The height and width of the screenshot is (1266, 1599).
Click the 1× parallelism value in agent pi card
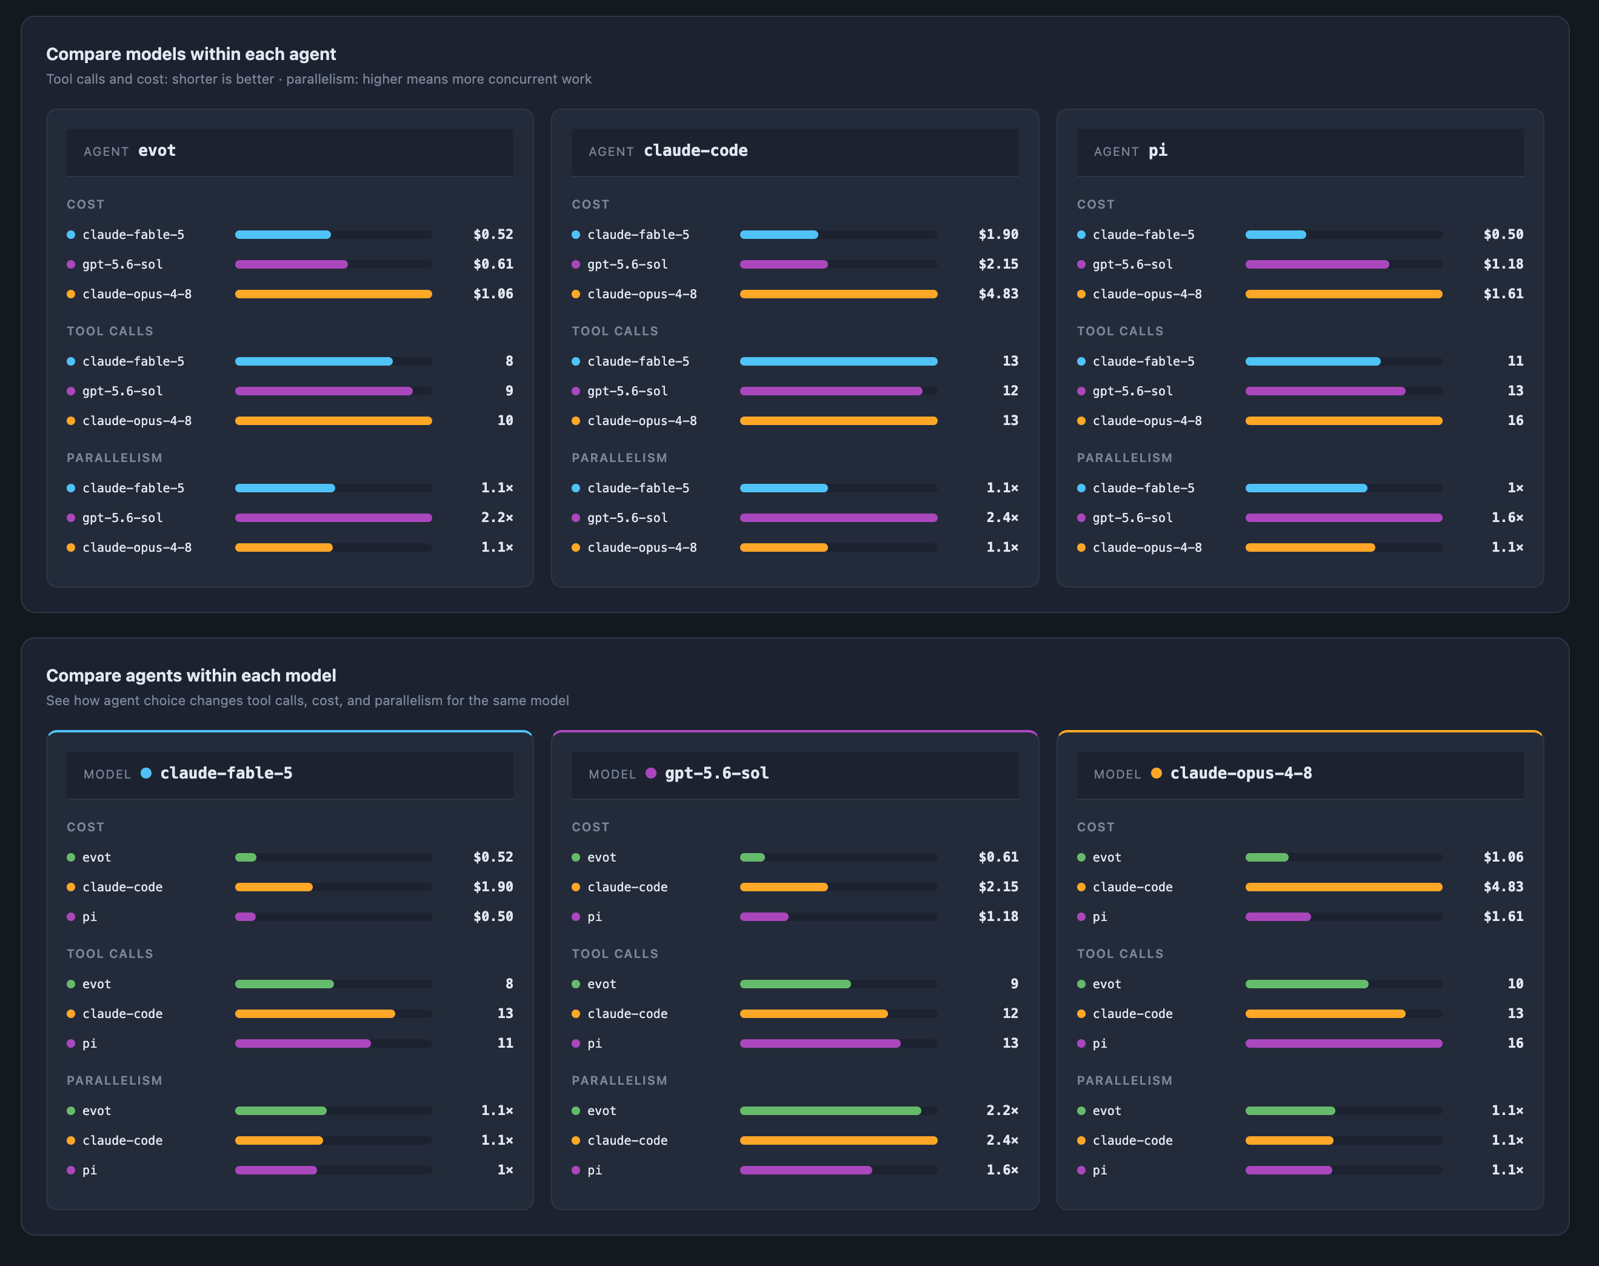click(x=1515, y=487)
